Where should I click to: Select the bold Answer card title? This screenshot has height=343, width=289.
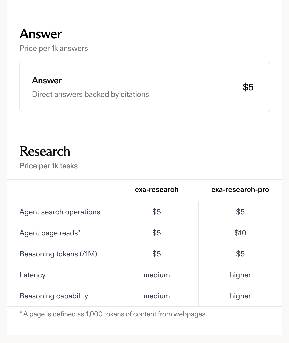pos(47,81)
